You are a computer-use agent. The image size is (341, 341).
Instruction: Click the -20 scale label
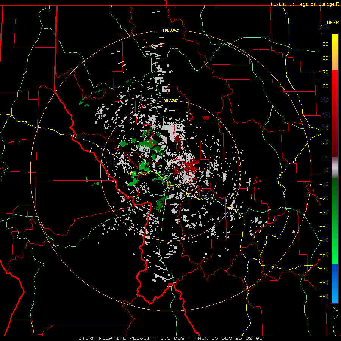pos(324,198)
